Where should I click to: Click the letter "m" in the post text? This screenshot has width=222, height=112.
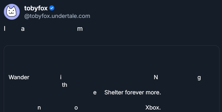(x=80, y=29)
